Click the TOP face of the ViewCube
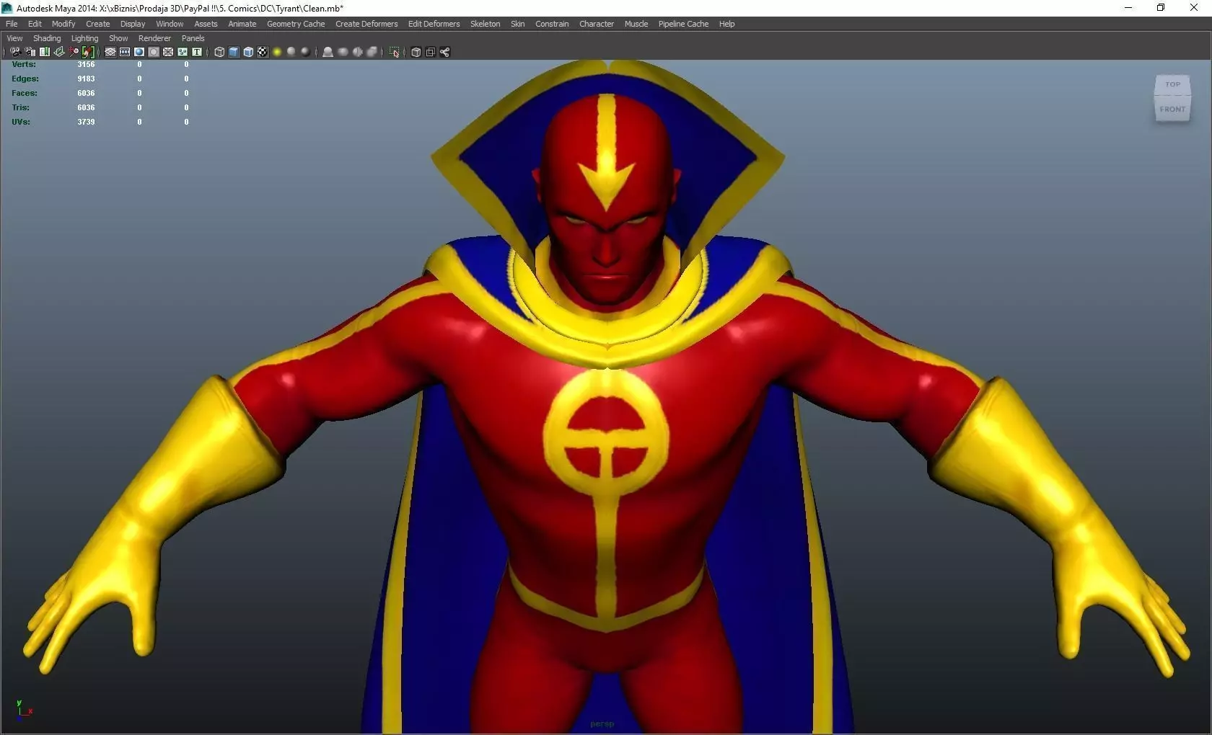This screenshot has height=735, width=1212. (x=1172, y=85)
